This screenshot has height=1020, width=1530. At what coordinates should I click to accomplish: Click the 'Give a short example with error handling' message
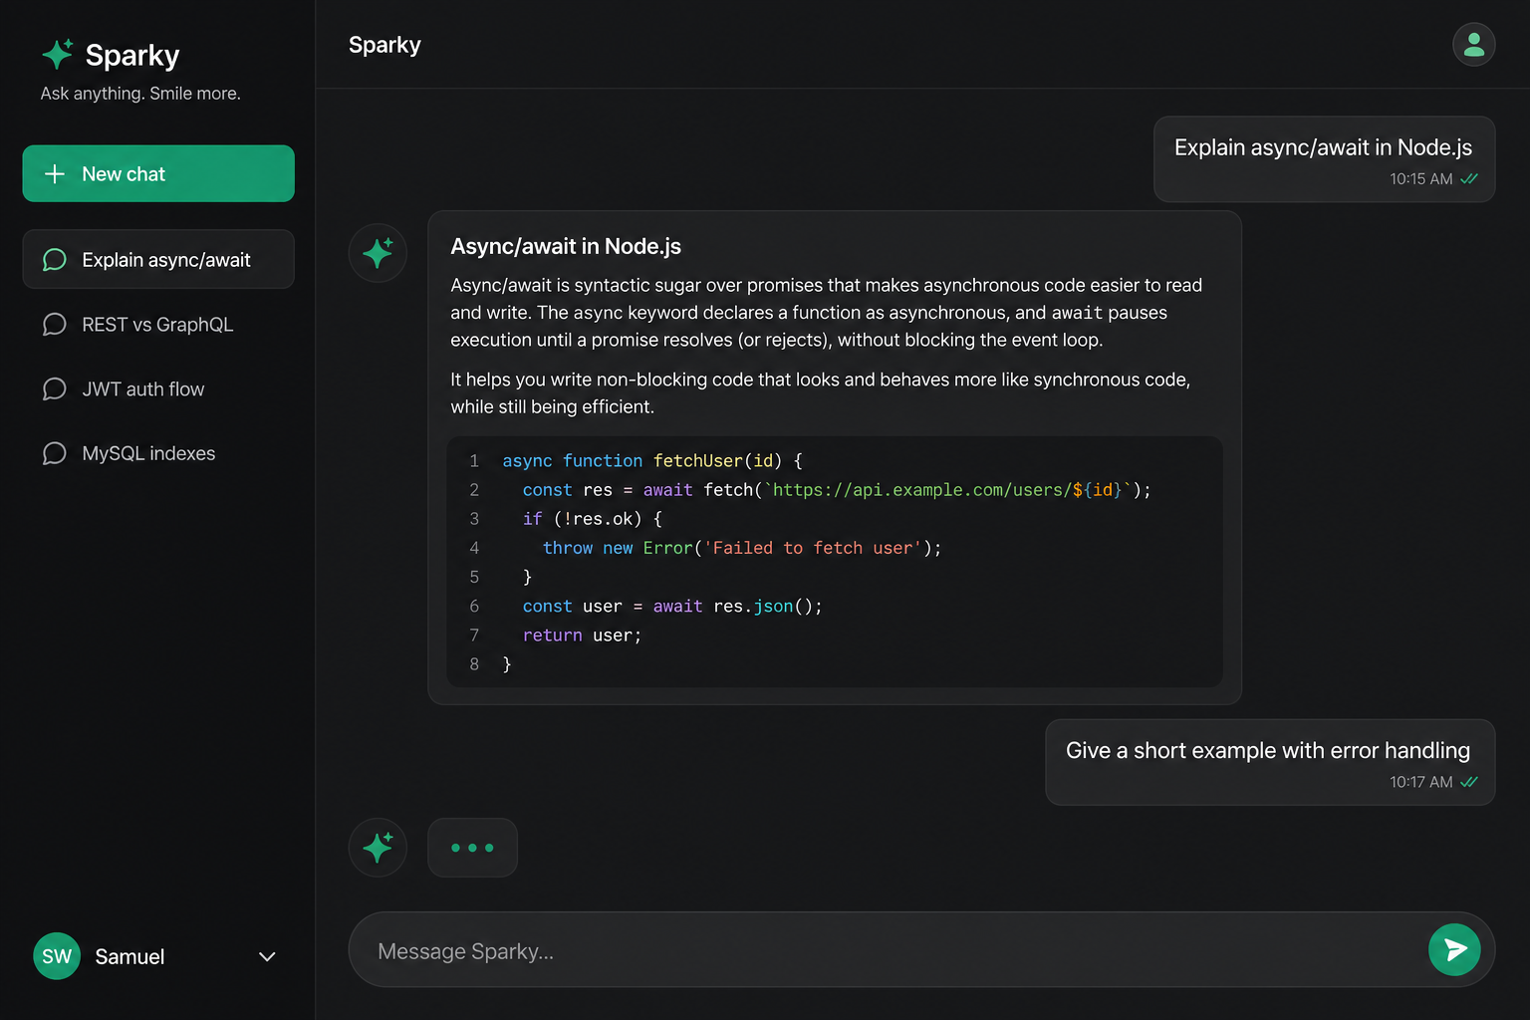(1270, 762)
